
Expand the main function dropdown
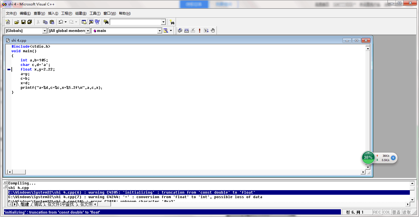(160, 31)
